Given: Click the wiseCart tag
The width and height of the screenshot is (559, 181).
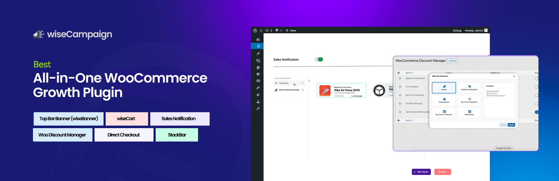Looking at the screenshot, I should (x=127, y=119).
